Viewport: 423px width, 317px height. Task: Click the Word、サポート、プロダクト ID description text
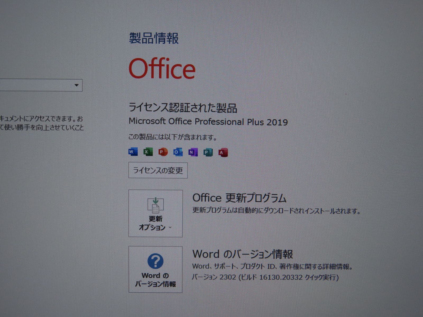tap(273, 266)
